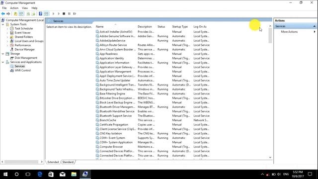Open the View menu
The image size is (318, 179).
tap(25, 8)
